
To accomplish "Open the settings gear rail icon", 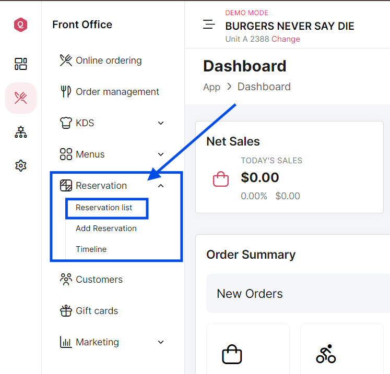I will 21,165.
